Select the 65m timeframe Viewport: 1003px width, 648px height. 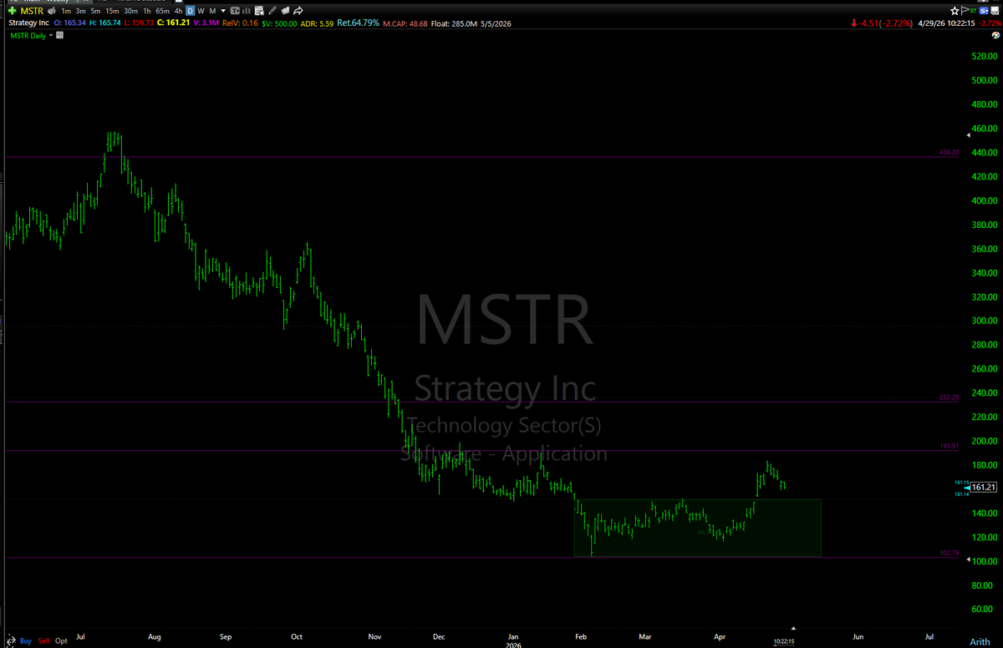[x=163, y=11]
